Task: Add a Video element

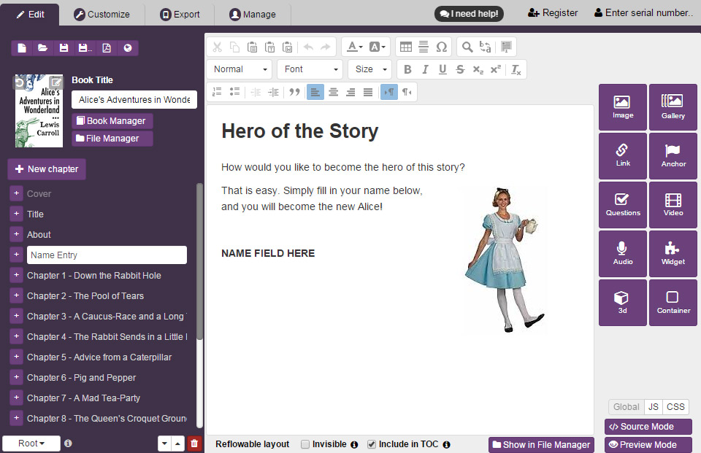Action: tap(673, 205)
